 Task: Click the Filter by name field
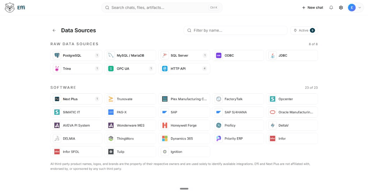tap(235, 30)
